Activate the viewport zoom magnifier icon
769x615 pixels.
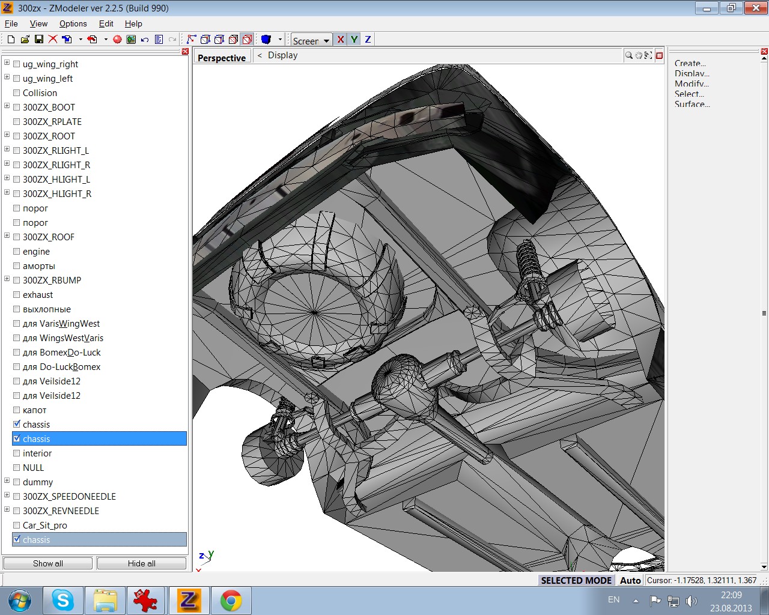pos(628,55)
